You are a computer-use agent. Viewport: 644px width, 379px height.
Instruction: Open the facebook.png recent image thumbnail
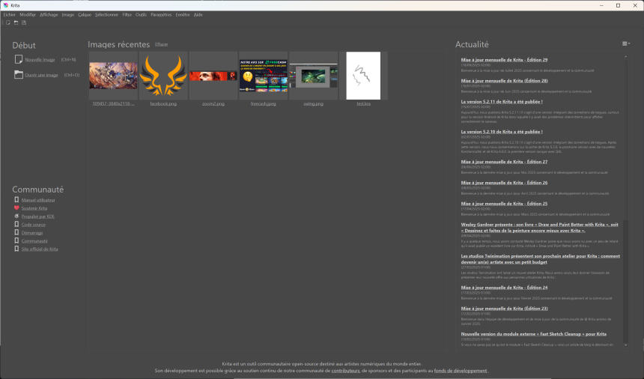[163, 76]
